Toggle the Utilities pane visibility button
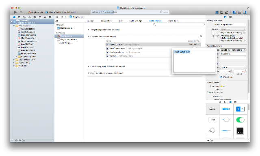This screenshot has height=156, width=260. (x=245, y=12)
